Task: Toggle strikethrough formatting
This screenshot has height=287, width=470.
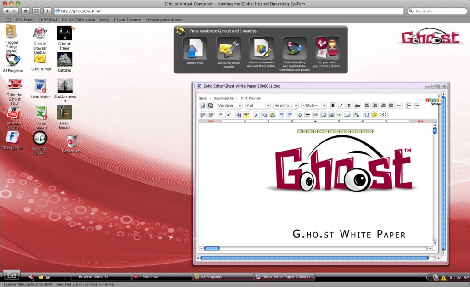Action: [357, 106]
